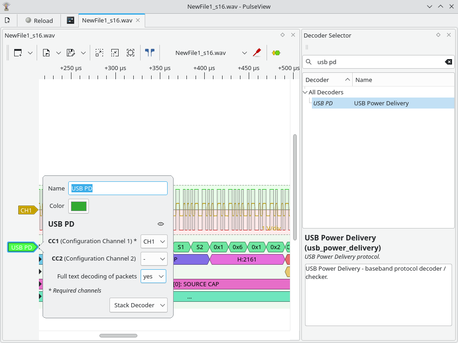458x343 pixels.
Task: Click the CH1 channel label
Action: pos(28,210)
